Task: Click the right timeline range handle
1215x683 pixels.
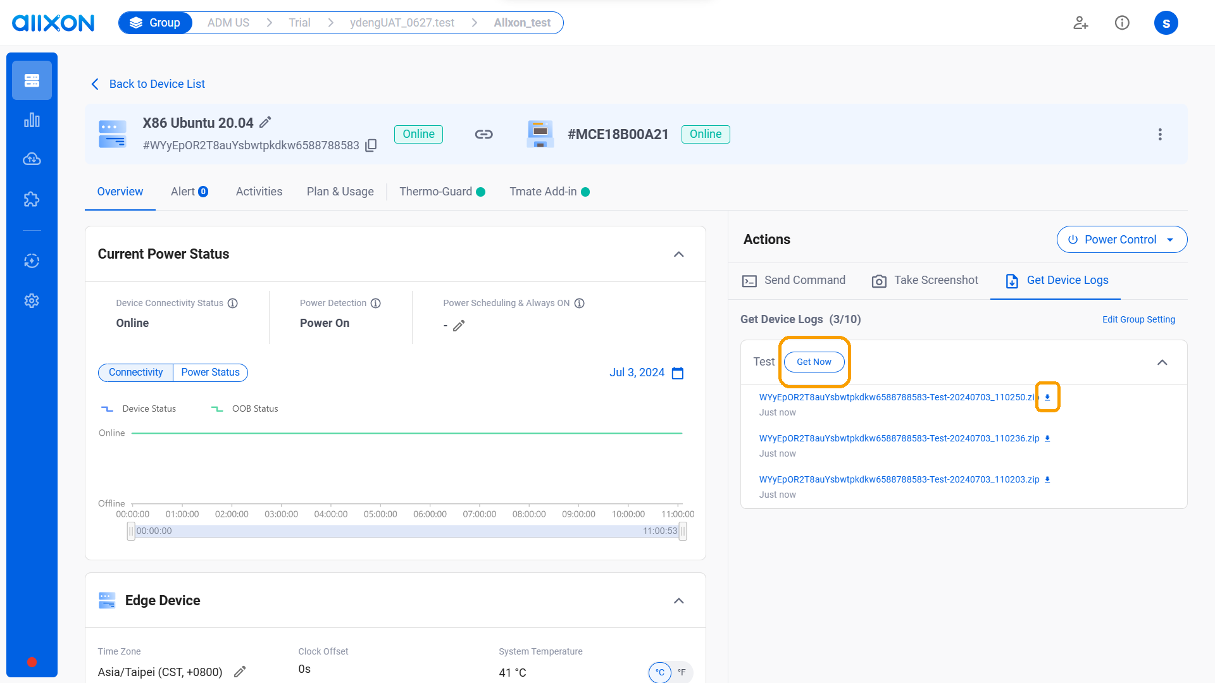Action: 683,531
